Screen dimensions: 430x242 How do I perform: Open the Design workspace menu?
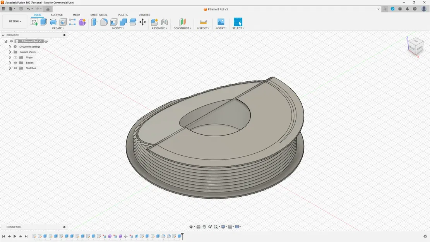tap(14, 21)
